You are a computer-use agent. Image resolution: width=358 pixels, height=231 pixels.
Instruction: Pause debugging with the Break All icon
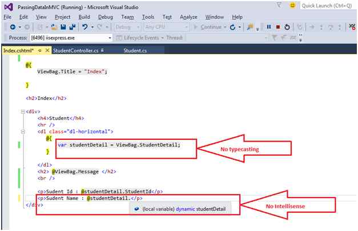(x=269, y=27)
